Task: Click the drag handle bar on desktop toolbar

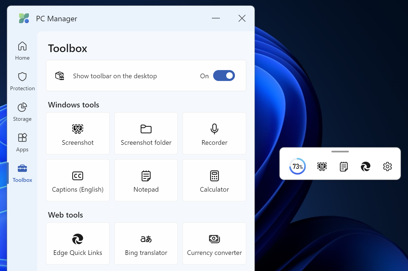Action: 340,152
